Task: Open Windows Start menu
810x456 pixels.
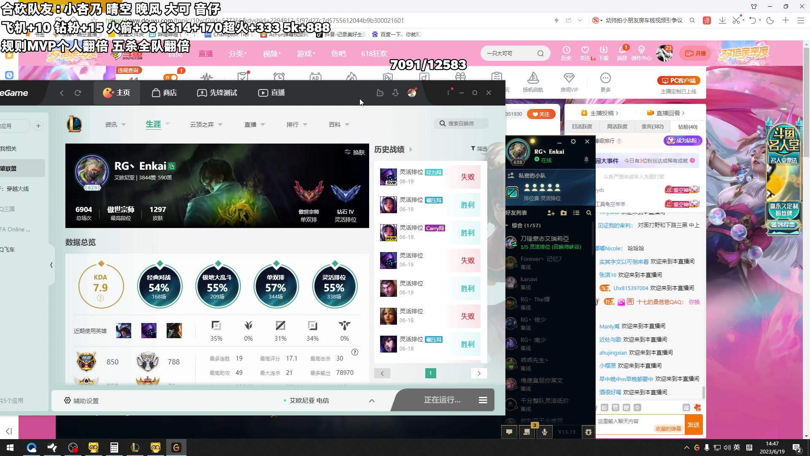Action: coord(10,448)
